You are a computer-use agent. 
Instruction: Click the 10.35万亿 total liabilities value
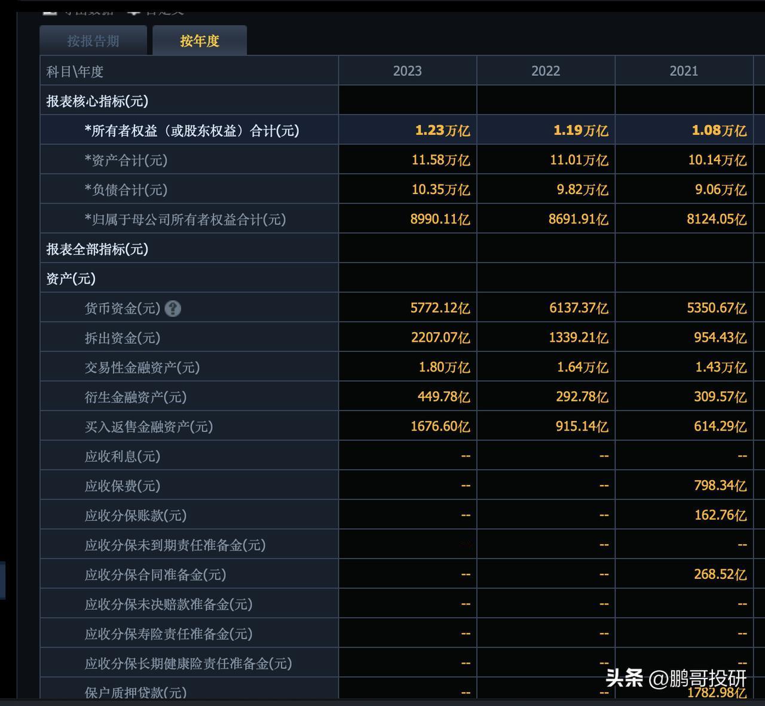click(440, 190)
